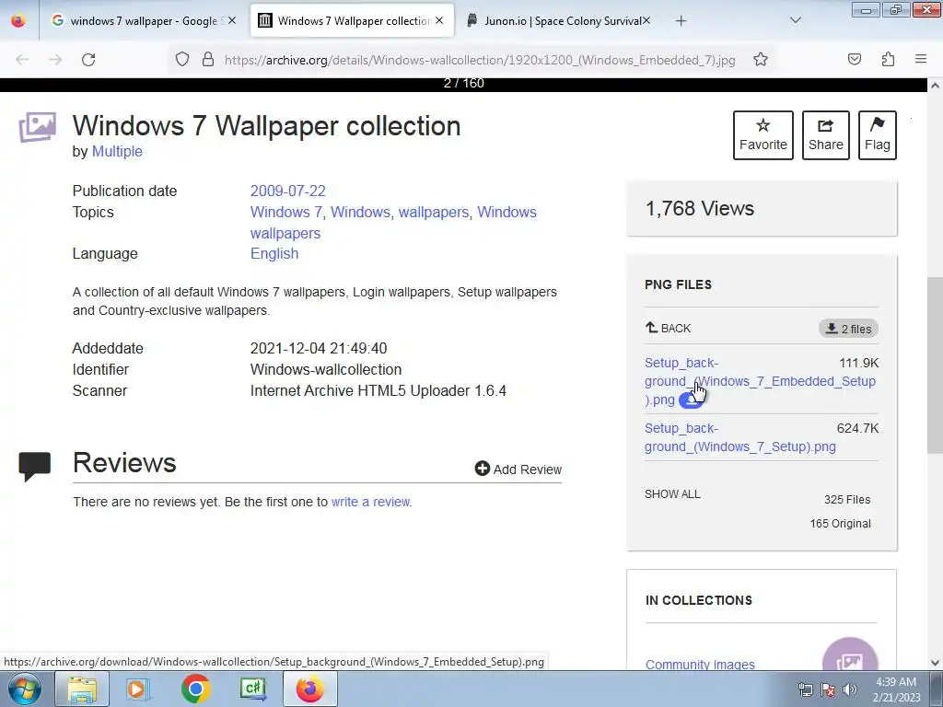The image size is (943, 707).
Task: Click the Windows-wallcollection identifier text
Action: [x=326, y=370]
